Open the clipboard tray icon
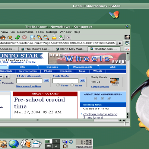Image resolution: width=149 pixels, height=149 pixels. [x=66, y=146]
